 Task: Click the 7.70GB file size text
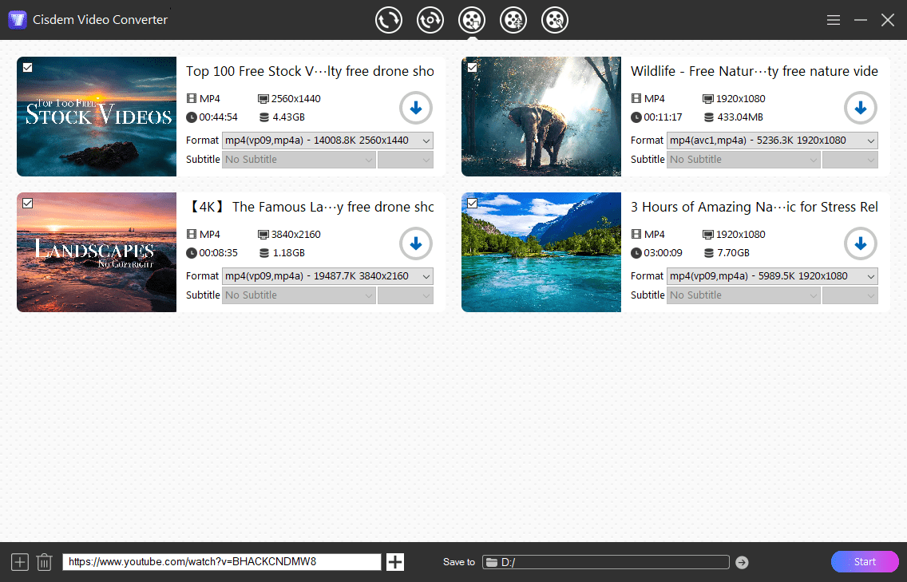point(734,253)
